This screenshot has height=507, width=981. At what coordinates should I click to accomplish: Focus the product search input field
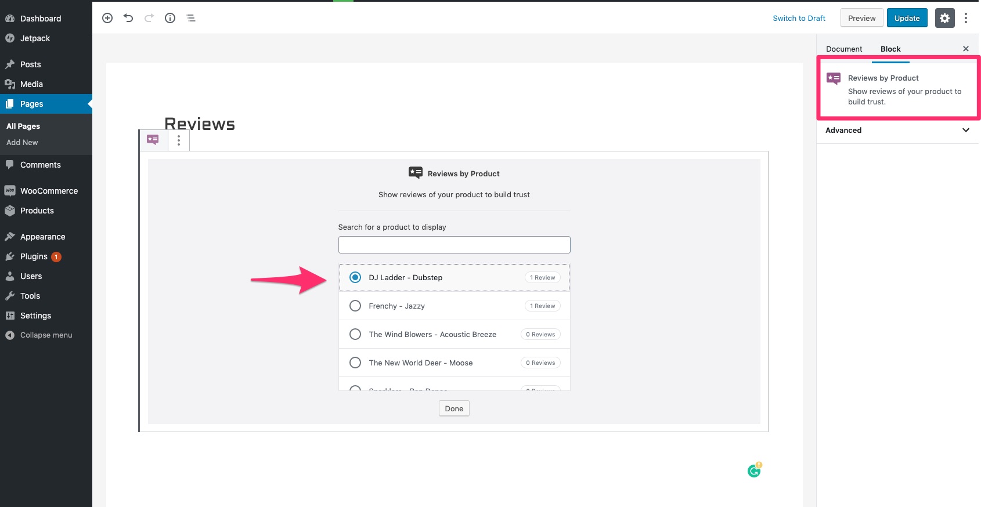point(454,245)
